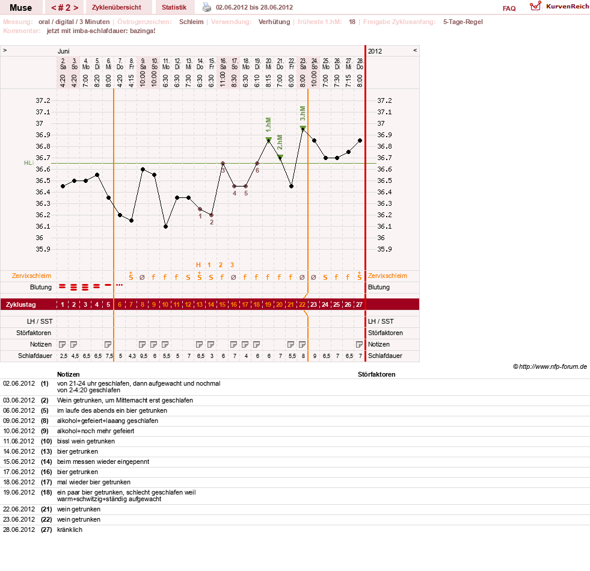
Task: Open the note icon for cycle day 1
Action: click(63, 344)
